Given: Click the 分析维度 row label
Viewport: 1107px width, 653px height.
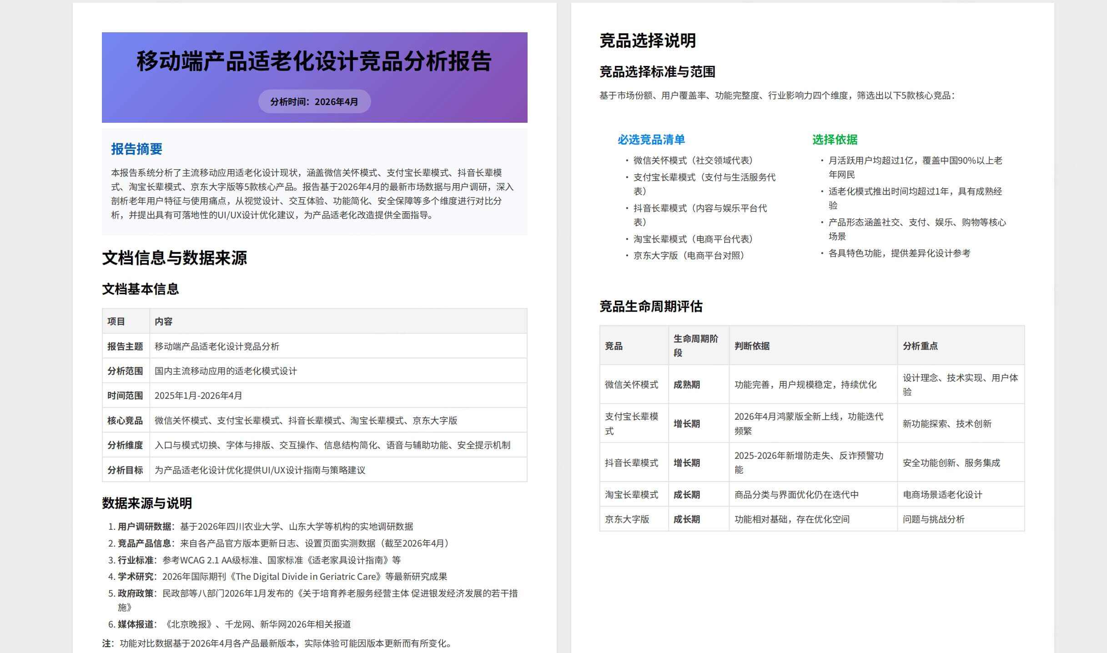Looking at the screenshot, I should (125, 445).
